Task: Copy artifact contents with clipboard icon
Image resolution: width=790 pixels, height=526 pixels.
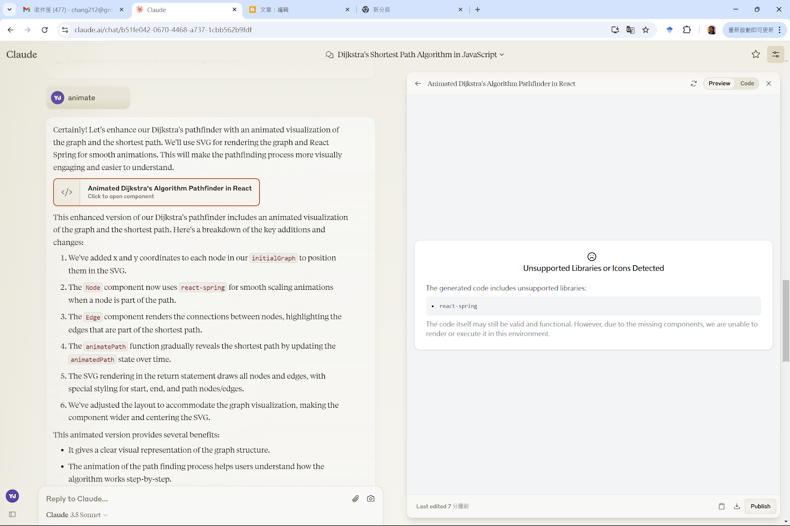Action: [721, 506]
